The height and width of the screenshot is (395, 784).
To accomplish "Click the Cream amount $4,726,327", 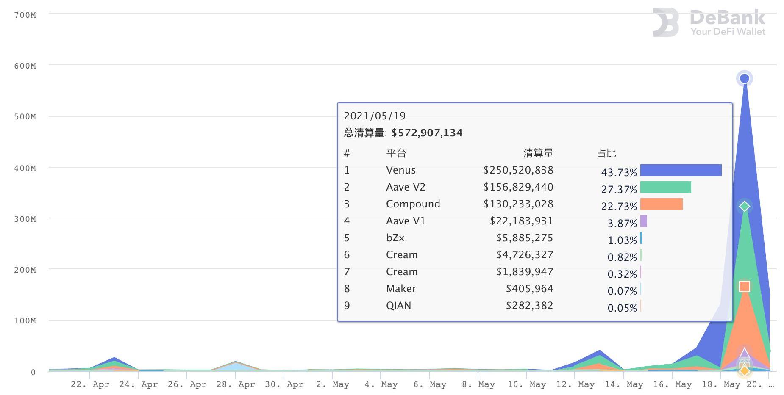I will coord(525,255).
